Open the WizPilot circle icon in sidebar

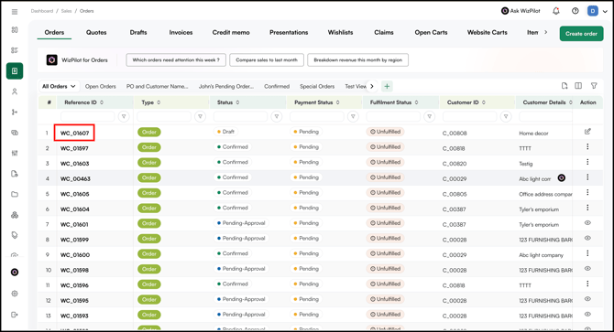pyautogui.click(x=15, y=273)
